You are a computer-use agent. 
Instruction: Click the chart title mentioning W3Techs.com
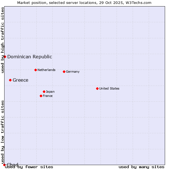[84, 3]
